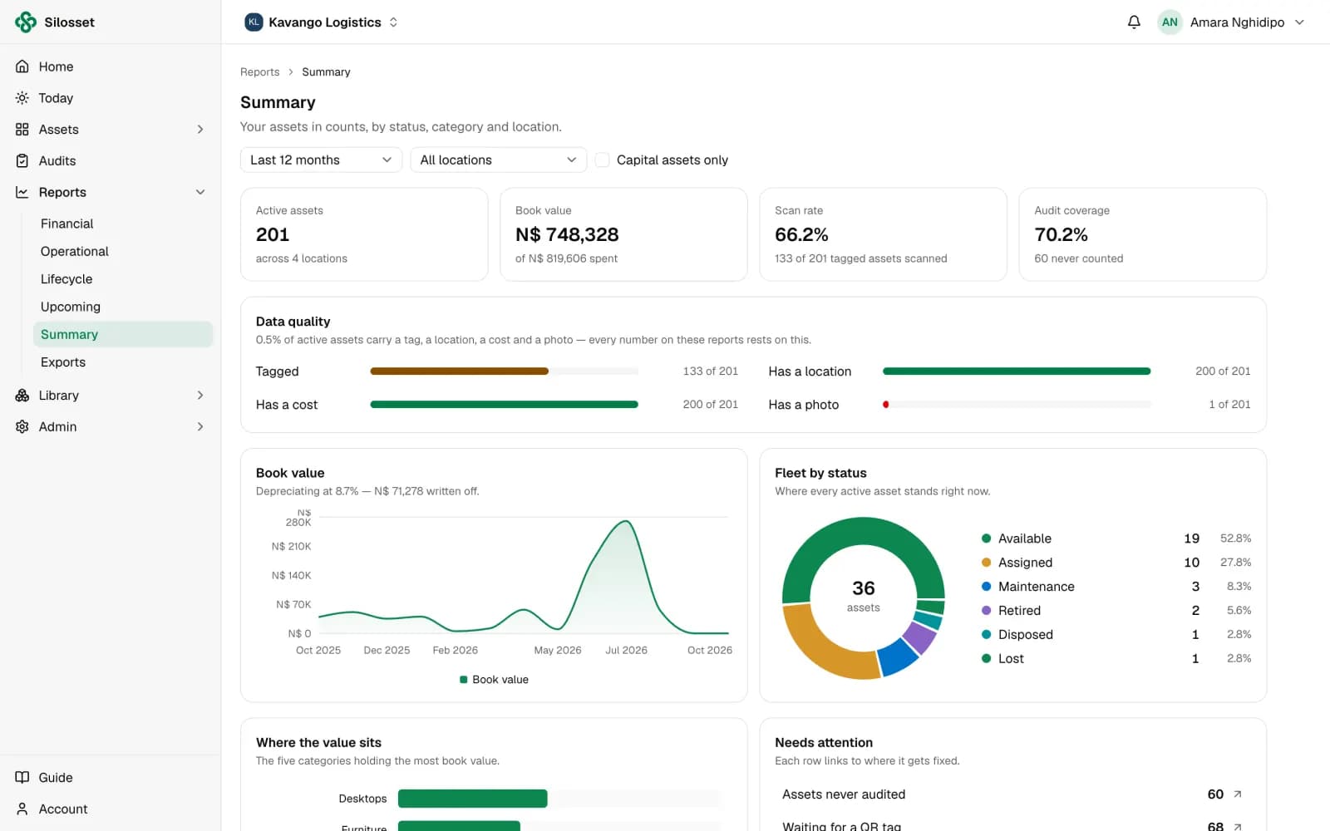Click the Admin gear icon
1330x831 pixels.
click(x=22, y=427)
